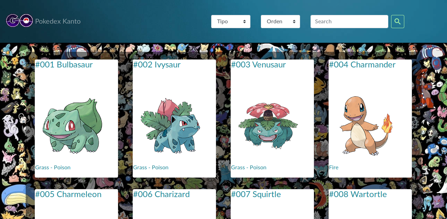
Task: Open the Tipo dropdown
Action: (231, 22)
